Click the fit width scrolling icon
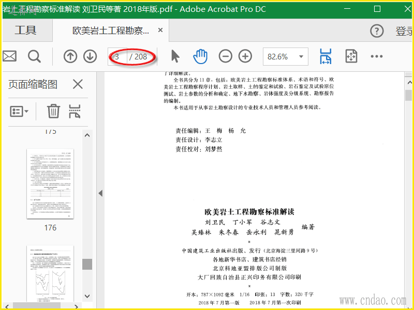 326,56
